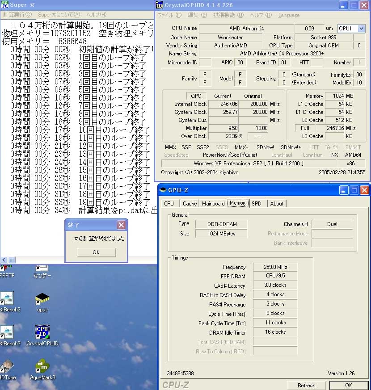Open the HDTune desktop shortcut
The width and height of the screenshot is (371, 390).
point(8,369)
